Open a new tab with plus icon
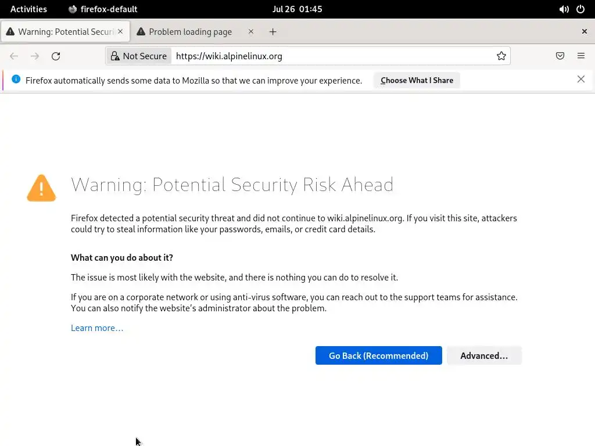595x446 pixels. (273, 32)
